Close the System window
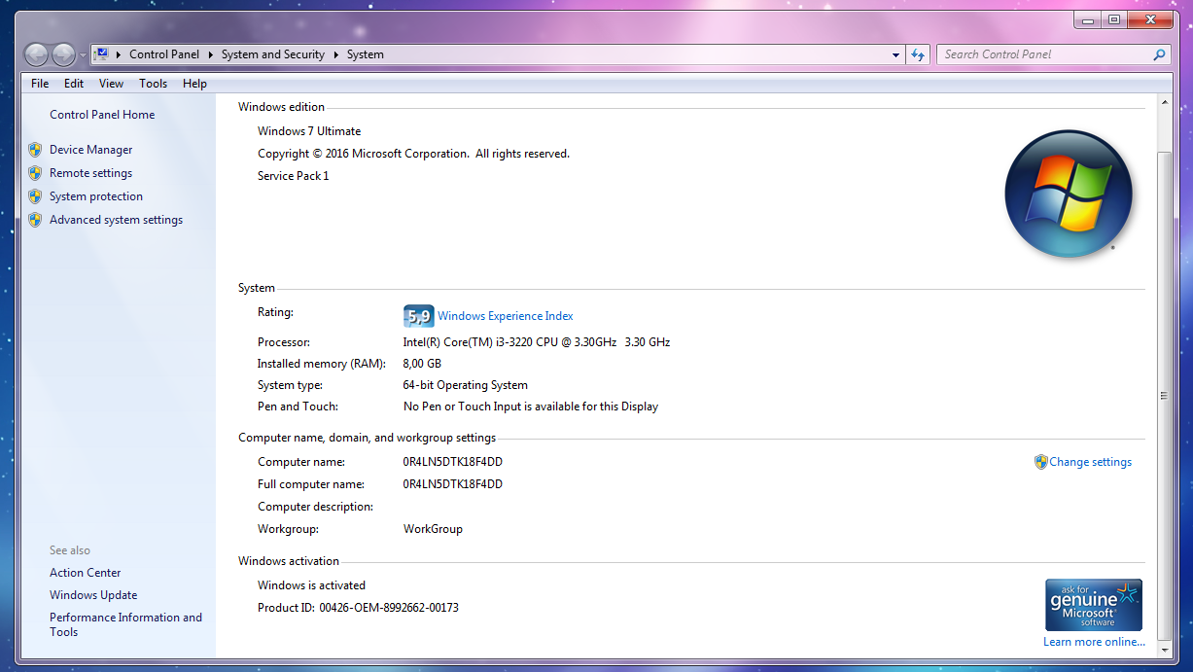 [1149, 19]
